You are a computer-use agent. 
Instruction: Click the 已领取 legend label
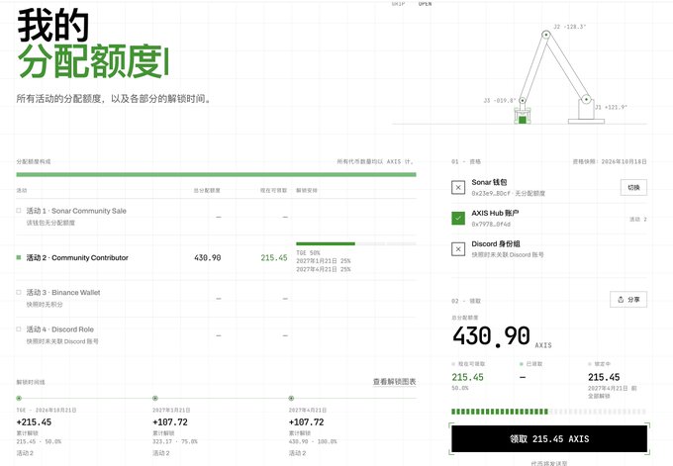click(533, 364)
